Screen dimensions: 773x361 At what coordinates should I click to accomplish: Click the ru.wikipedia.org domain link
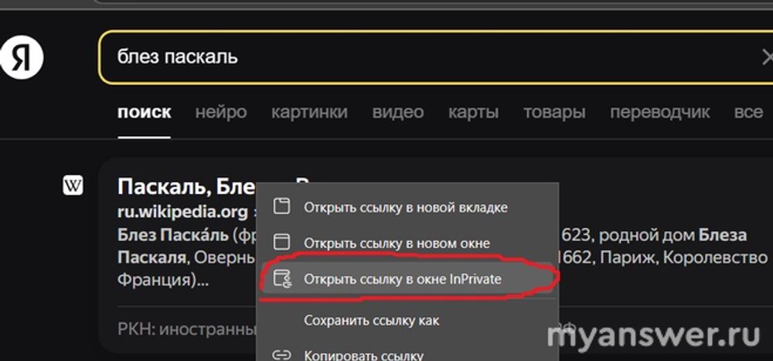point(182,211)
